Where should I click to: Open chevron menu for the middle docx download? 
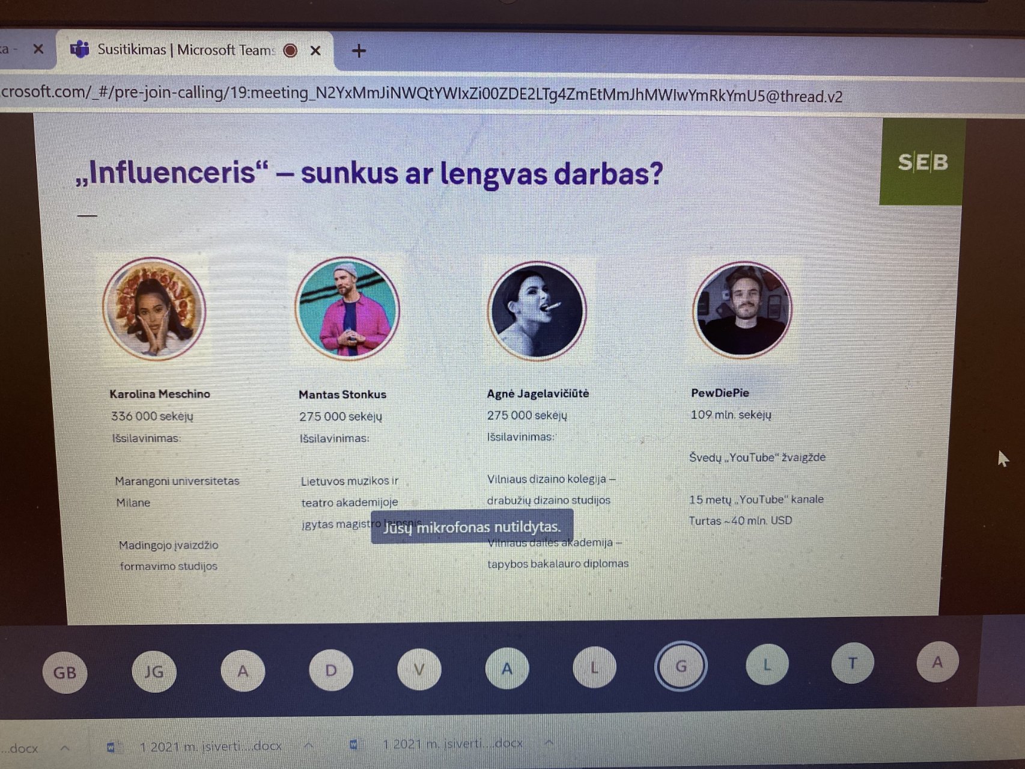point(308,746)
